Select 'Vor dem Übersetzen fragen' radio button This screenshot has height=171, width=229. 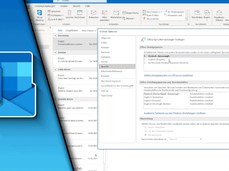[146, 131]
